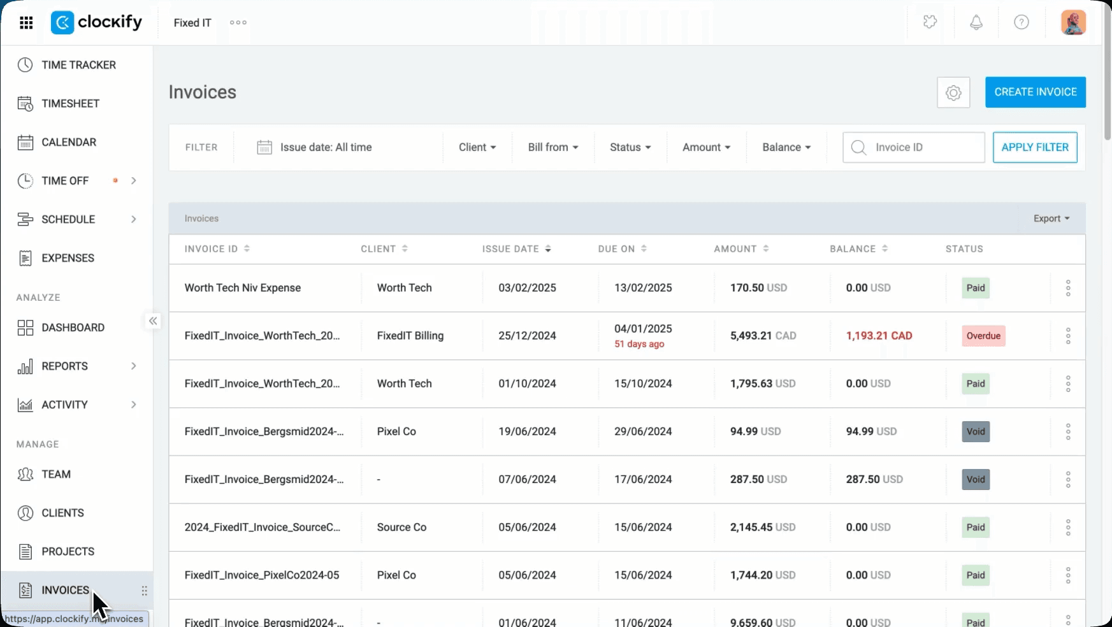The width and height of the screenshot is (1112, 627).
Task: Open actions menu for FixedIT_Invoice_PixelCo2024-05
Action: [1068, 575]
